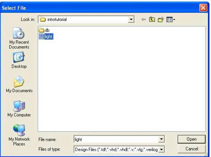This screenshot has width=211, height=157.
Task: Browse the My Computer location
Action: point(19,109)
